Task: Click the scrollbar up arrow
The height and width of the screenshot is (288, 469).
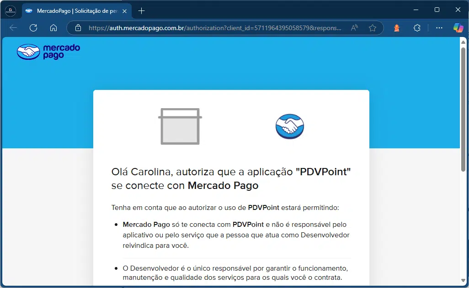Action: pyautogui.click(x=463, y=42)
